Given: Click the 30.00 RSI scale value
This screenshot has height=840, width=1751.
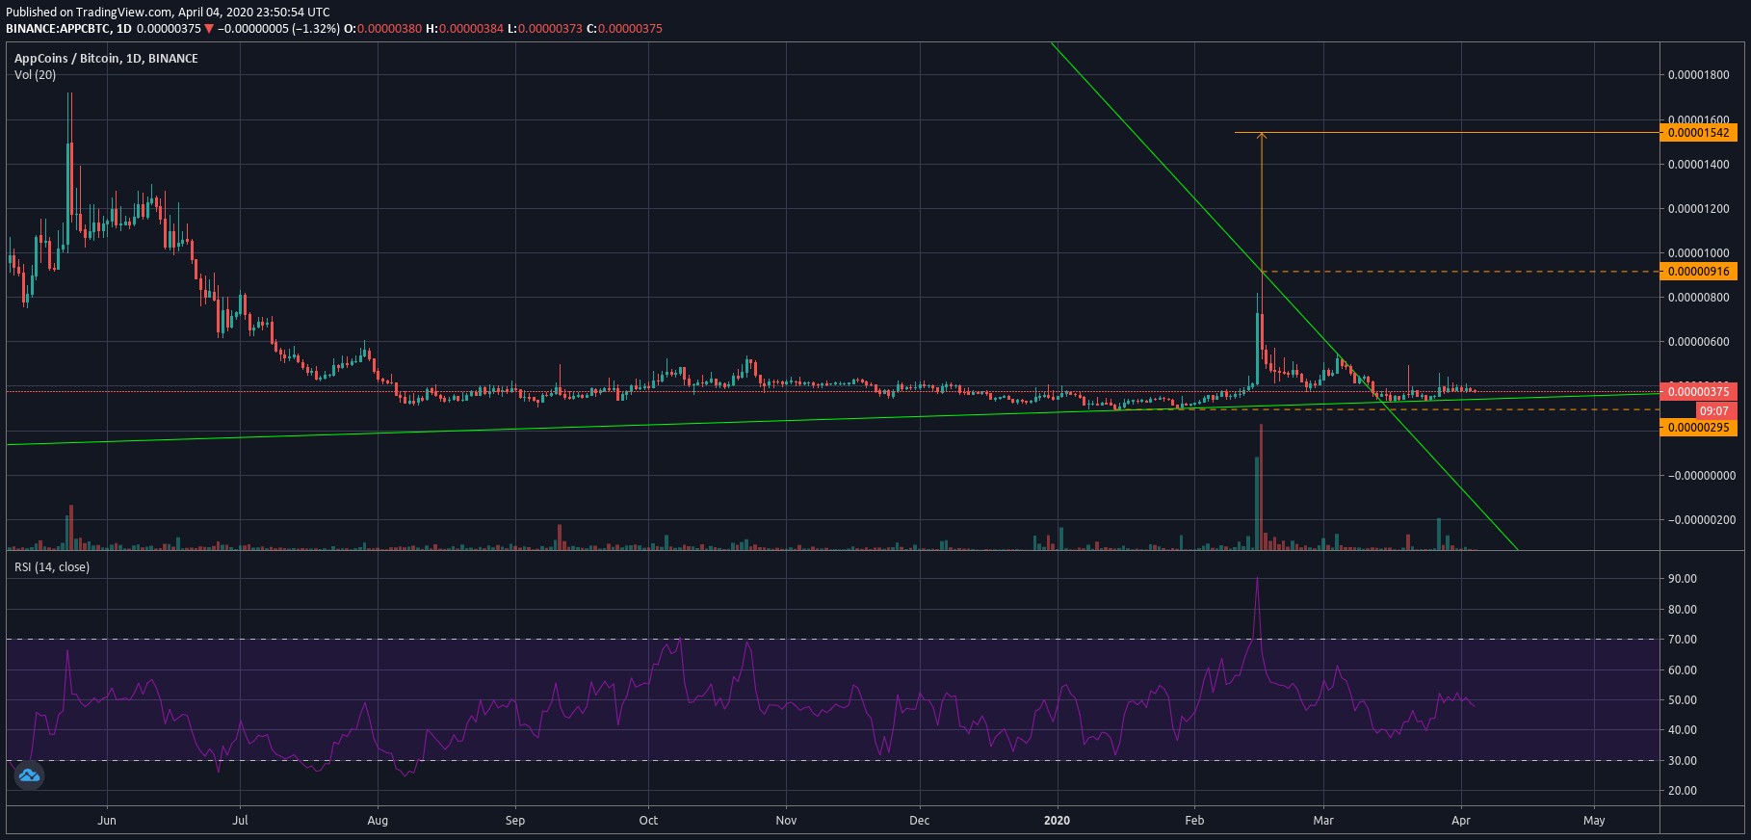Looking at the screenshot, I should [1683, 761].
